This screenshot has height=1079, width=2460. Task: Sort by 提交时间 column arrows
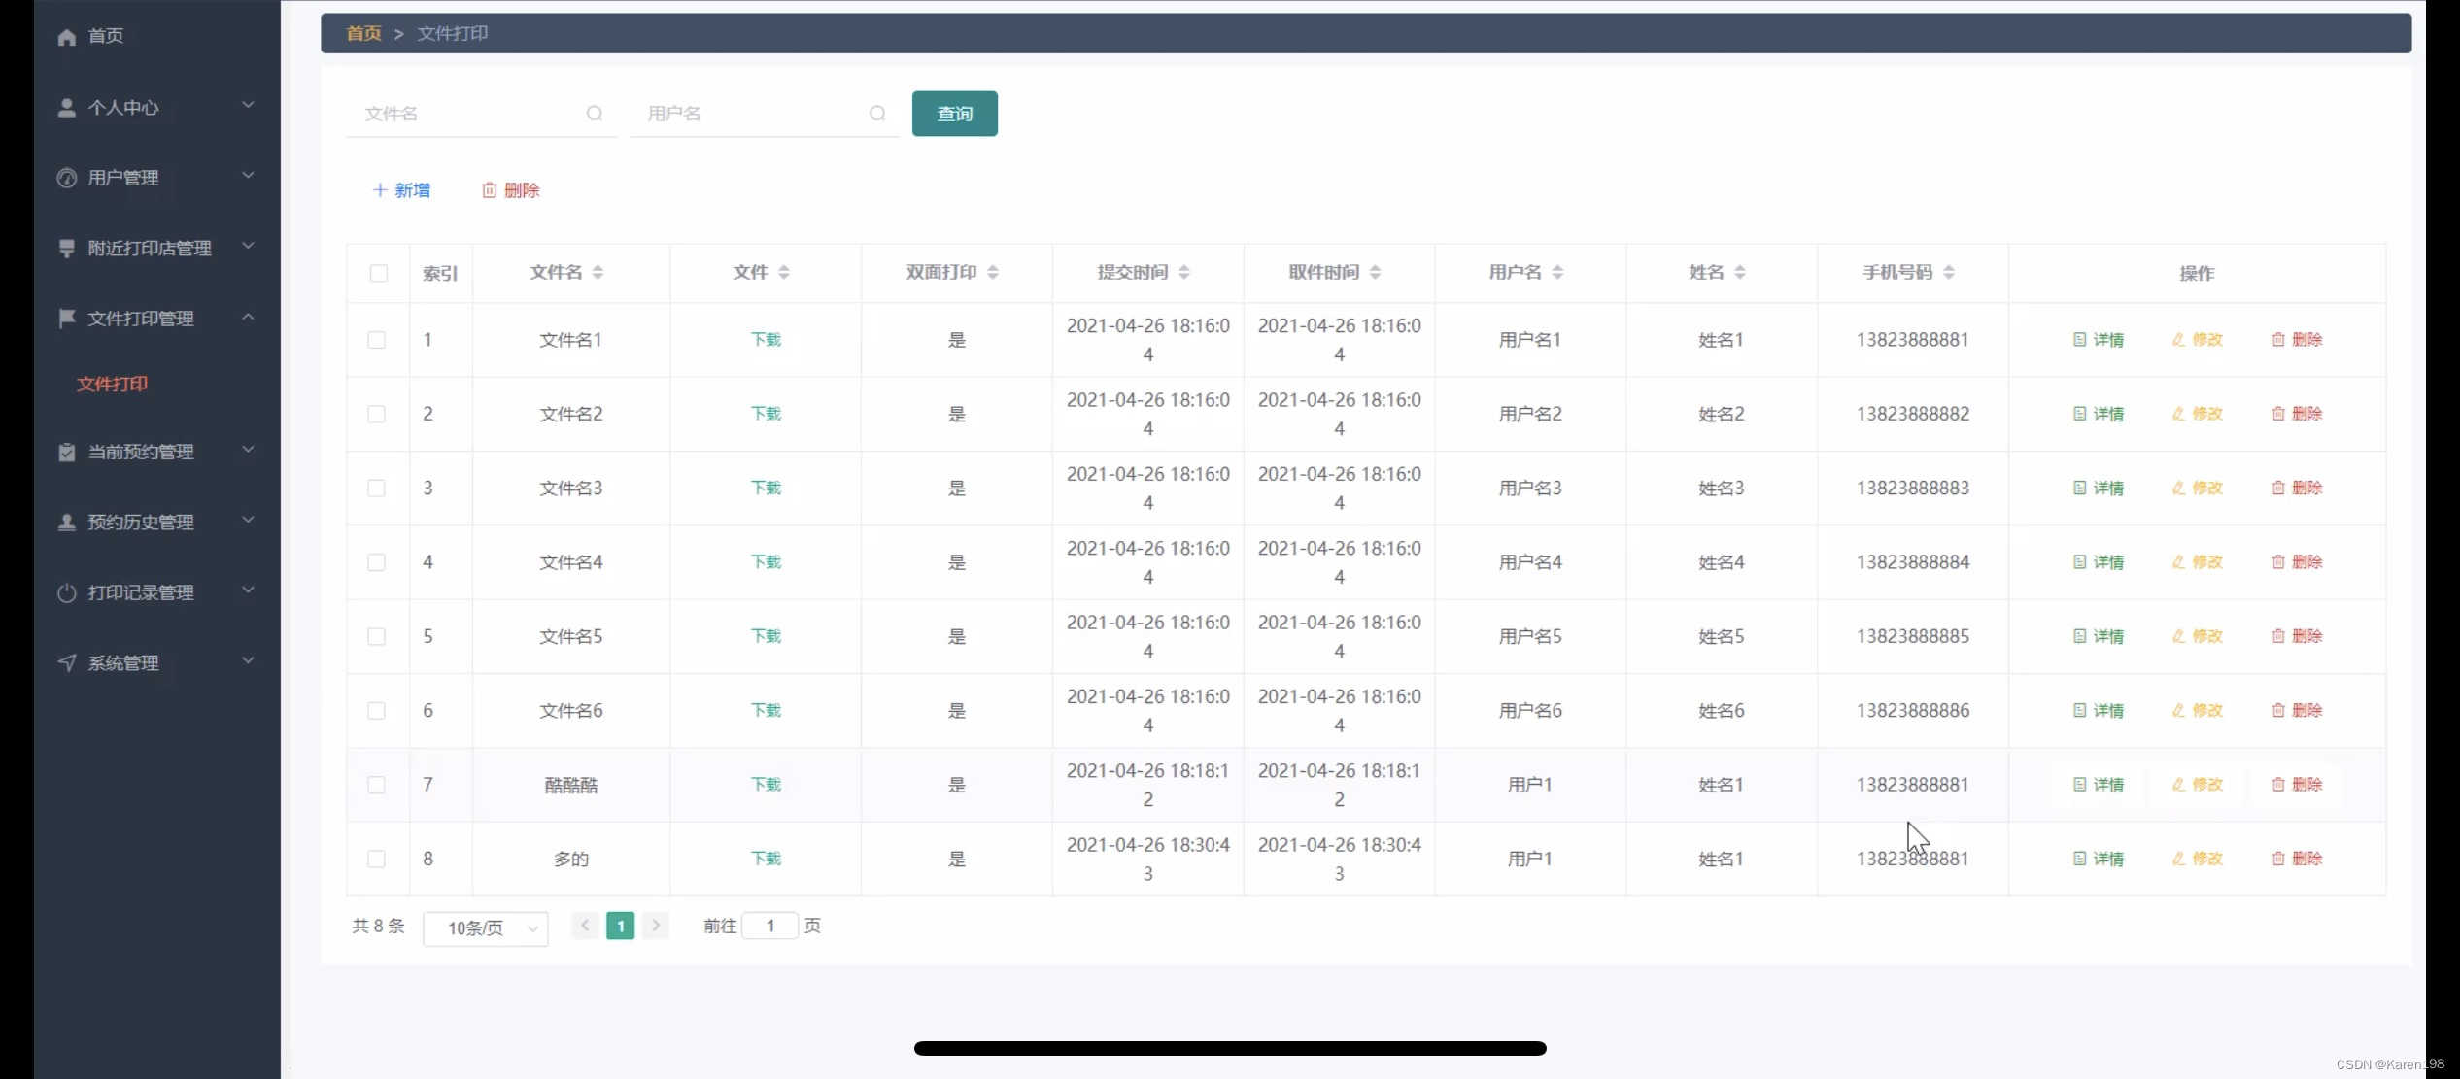pos(1183,273)
